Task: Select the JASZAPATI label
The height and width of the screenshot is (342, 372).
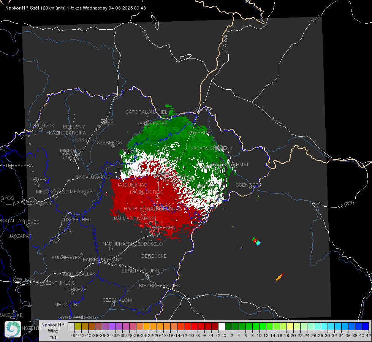Action: pos(21,236)
